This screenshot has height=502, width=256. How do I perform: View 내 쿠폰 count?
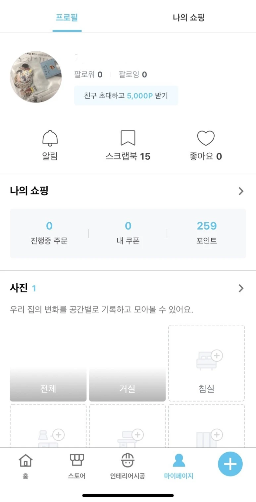click(128, 233)
